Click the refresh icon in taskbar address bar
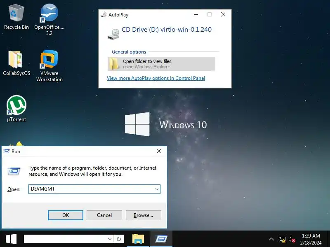 coord(119,239)
